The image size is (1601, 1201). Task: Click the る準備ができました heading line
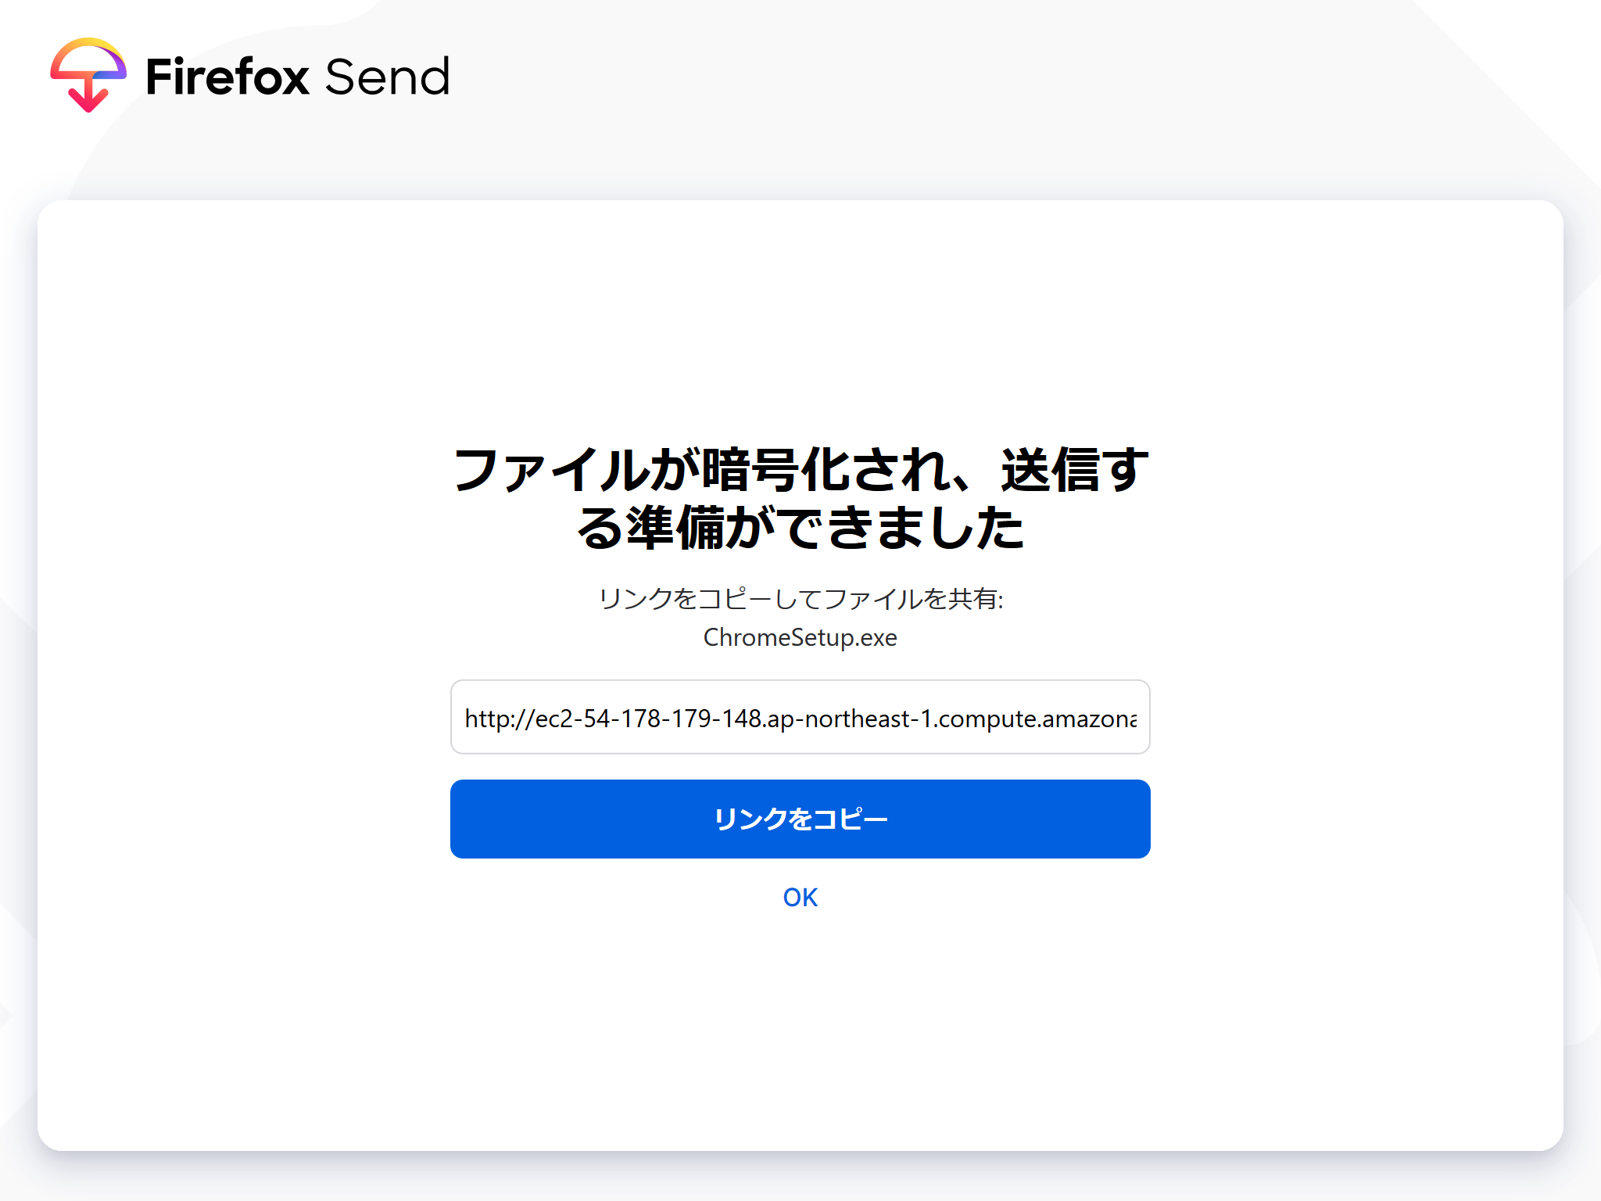click(800, 528)
